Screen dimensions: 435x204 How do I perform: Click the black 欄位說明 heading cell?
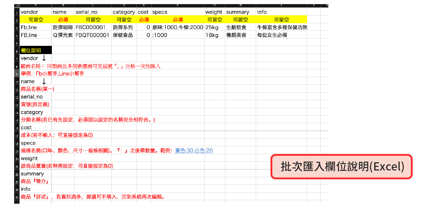pos(36,50)
